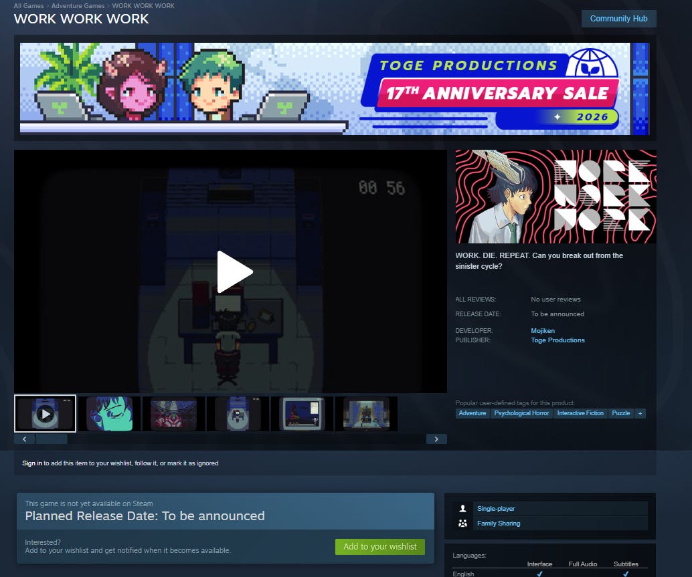View the teal face screenshot thumbnail

[x=110, y=413]
